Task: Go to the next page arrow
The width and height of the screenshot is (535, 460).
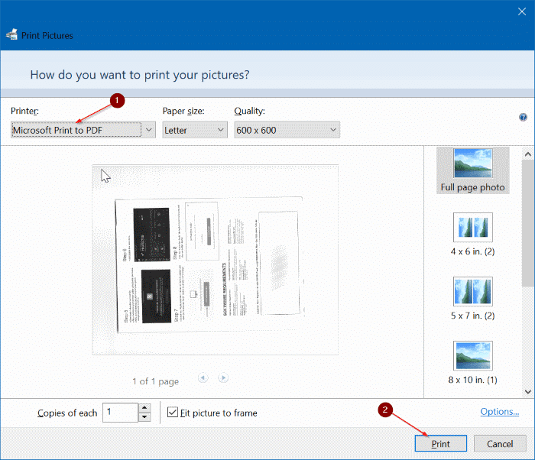Action: pyautogui.click(x=223, y=378)
